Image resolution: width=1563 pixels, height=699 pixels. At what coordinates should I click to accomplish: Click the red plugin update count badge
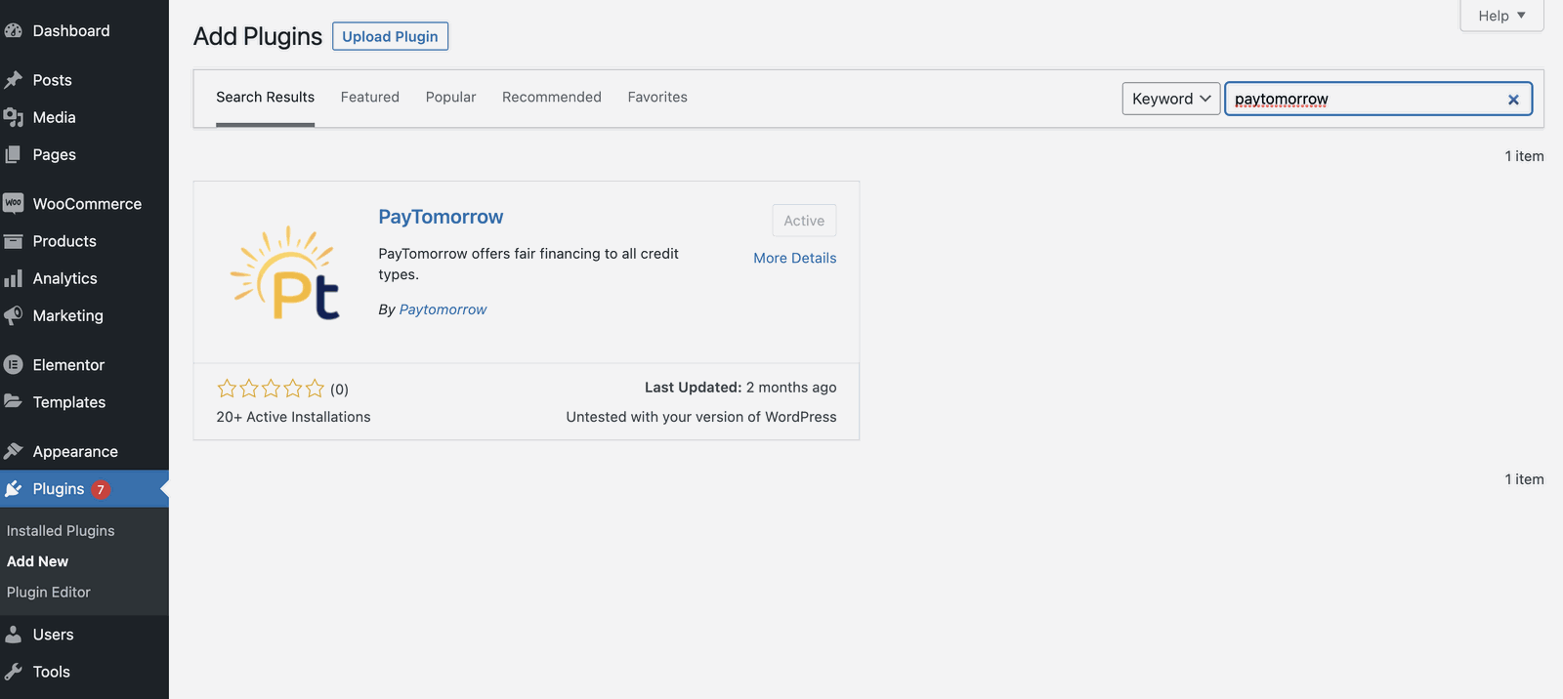pos(101,489)
